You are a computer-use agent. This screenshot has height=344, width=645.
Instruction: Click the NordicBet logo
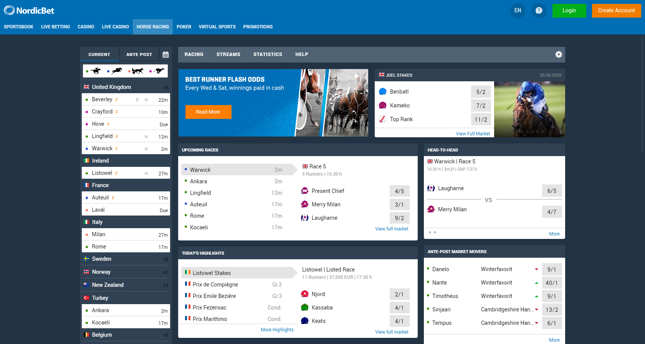click(x=29, y=10)
